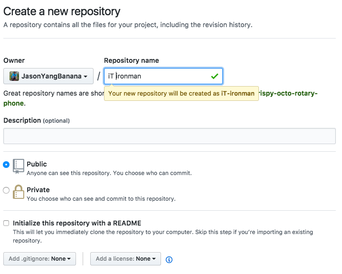Click the Private repository lock icon
This screenshot has height=274, width=342.
(x=19, y=191)
